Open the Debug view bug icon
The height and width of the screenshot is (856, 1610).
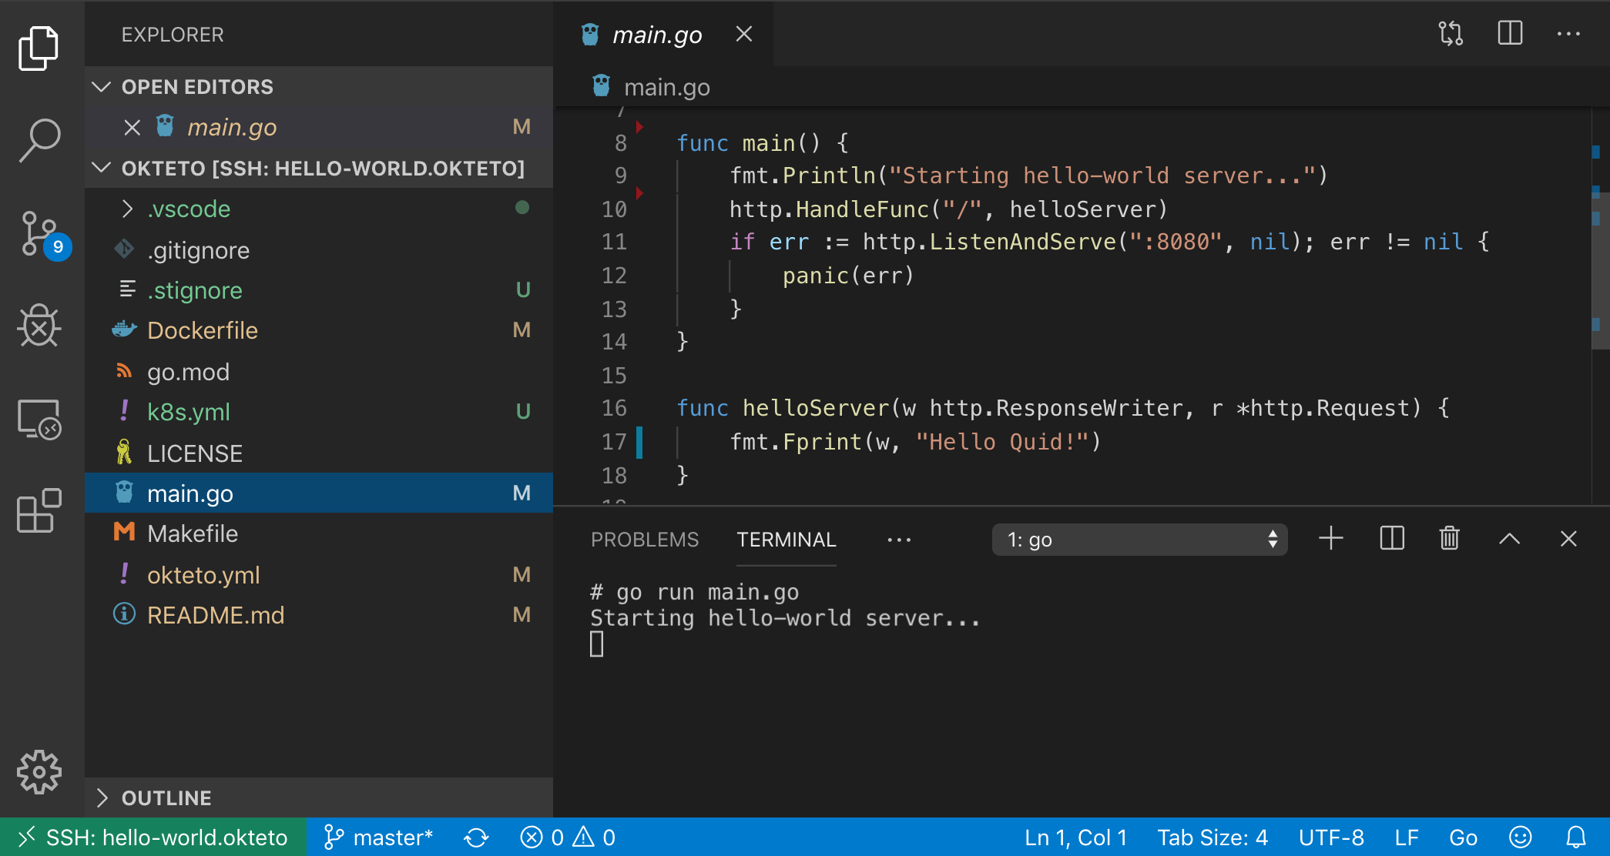click(x=39, y=326)
